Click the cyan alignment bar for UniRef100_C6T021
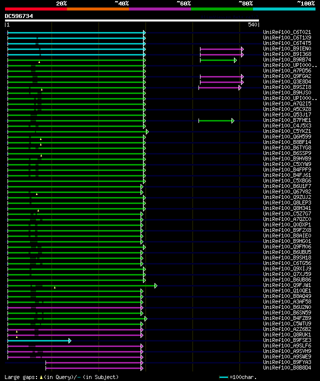 tap(75, 32)
